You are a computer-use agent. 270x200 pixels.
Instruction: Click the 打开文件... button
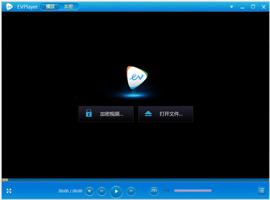coord(166,114)
